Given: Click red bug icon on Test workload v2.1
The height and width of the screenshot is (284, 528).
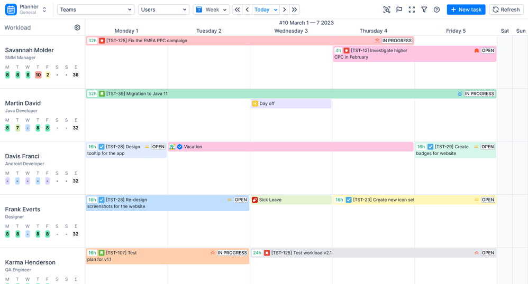Looking at the screenshot, I should click(x=267, y=253).
